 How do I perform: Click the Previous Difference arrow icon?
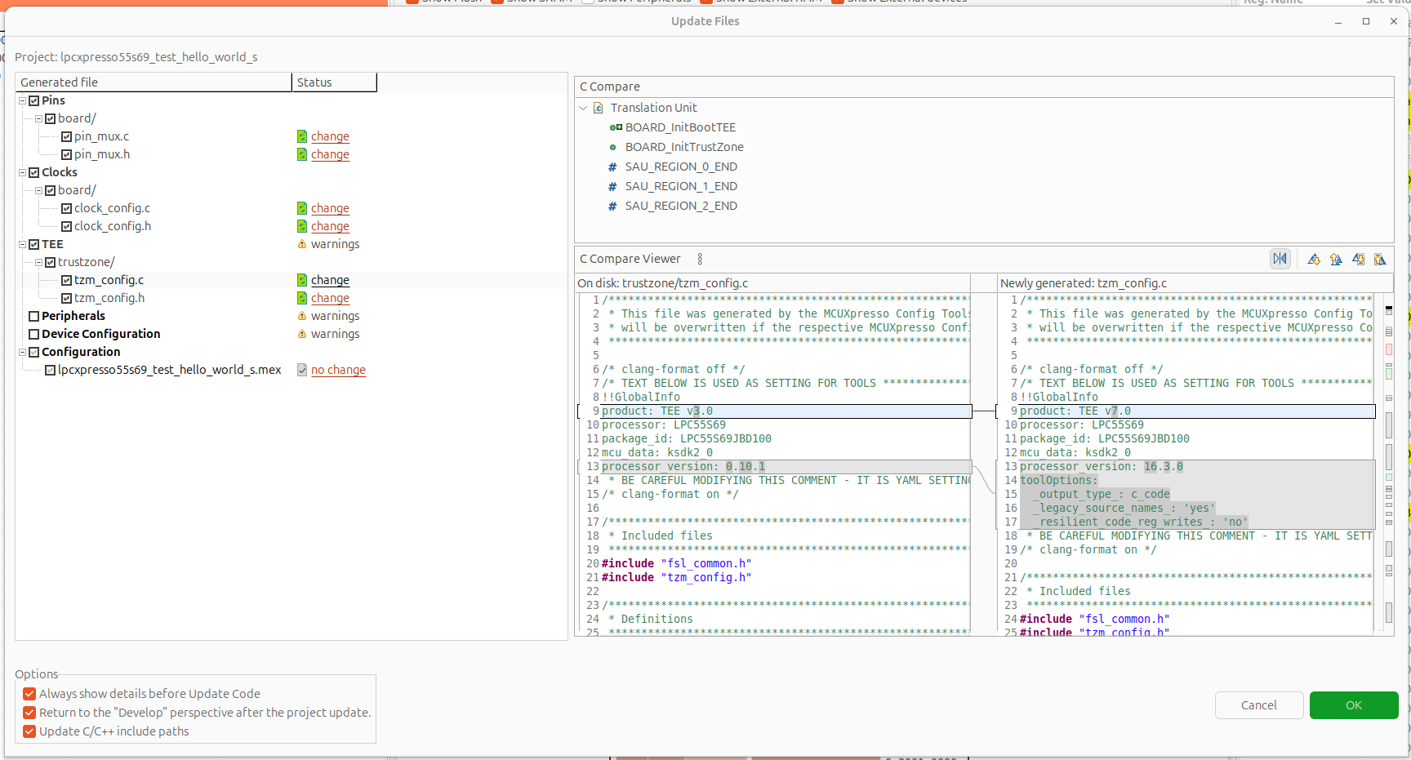click(x=1336, y=259)
